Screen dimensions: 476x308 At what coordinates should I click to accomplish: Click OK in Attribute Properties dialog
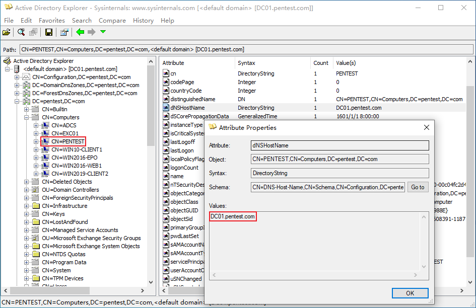[410, 293]
